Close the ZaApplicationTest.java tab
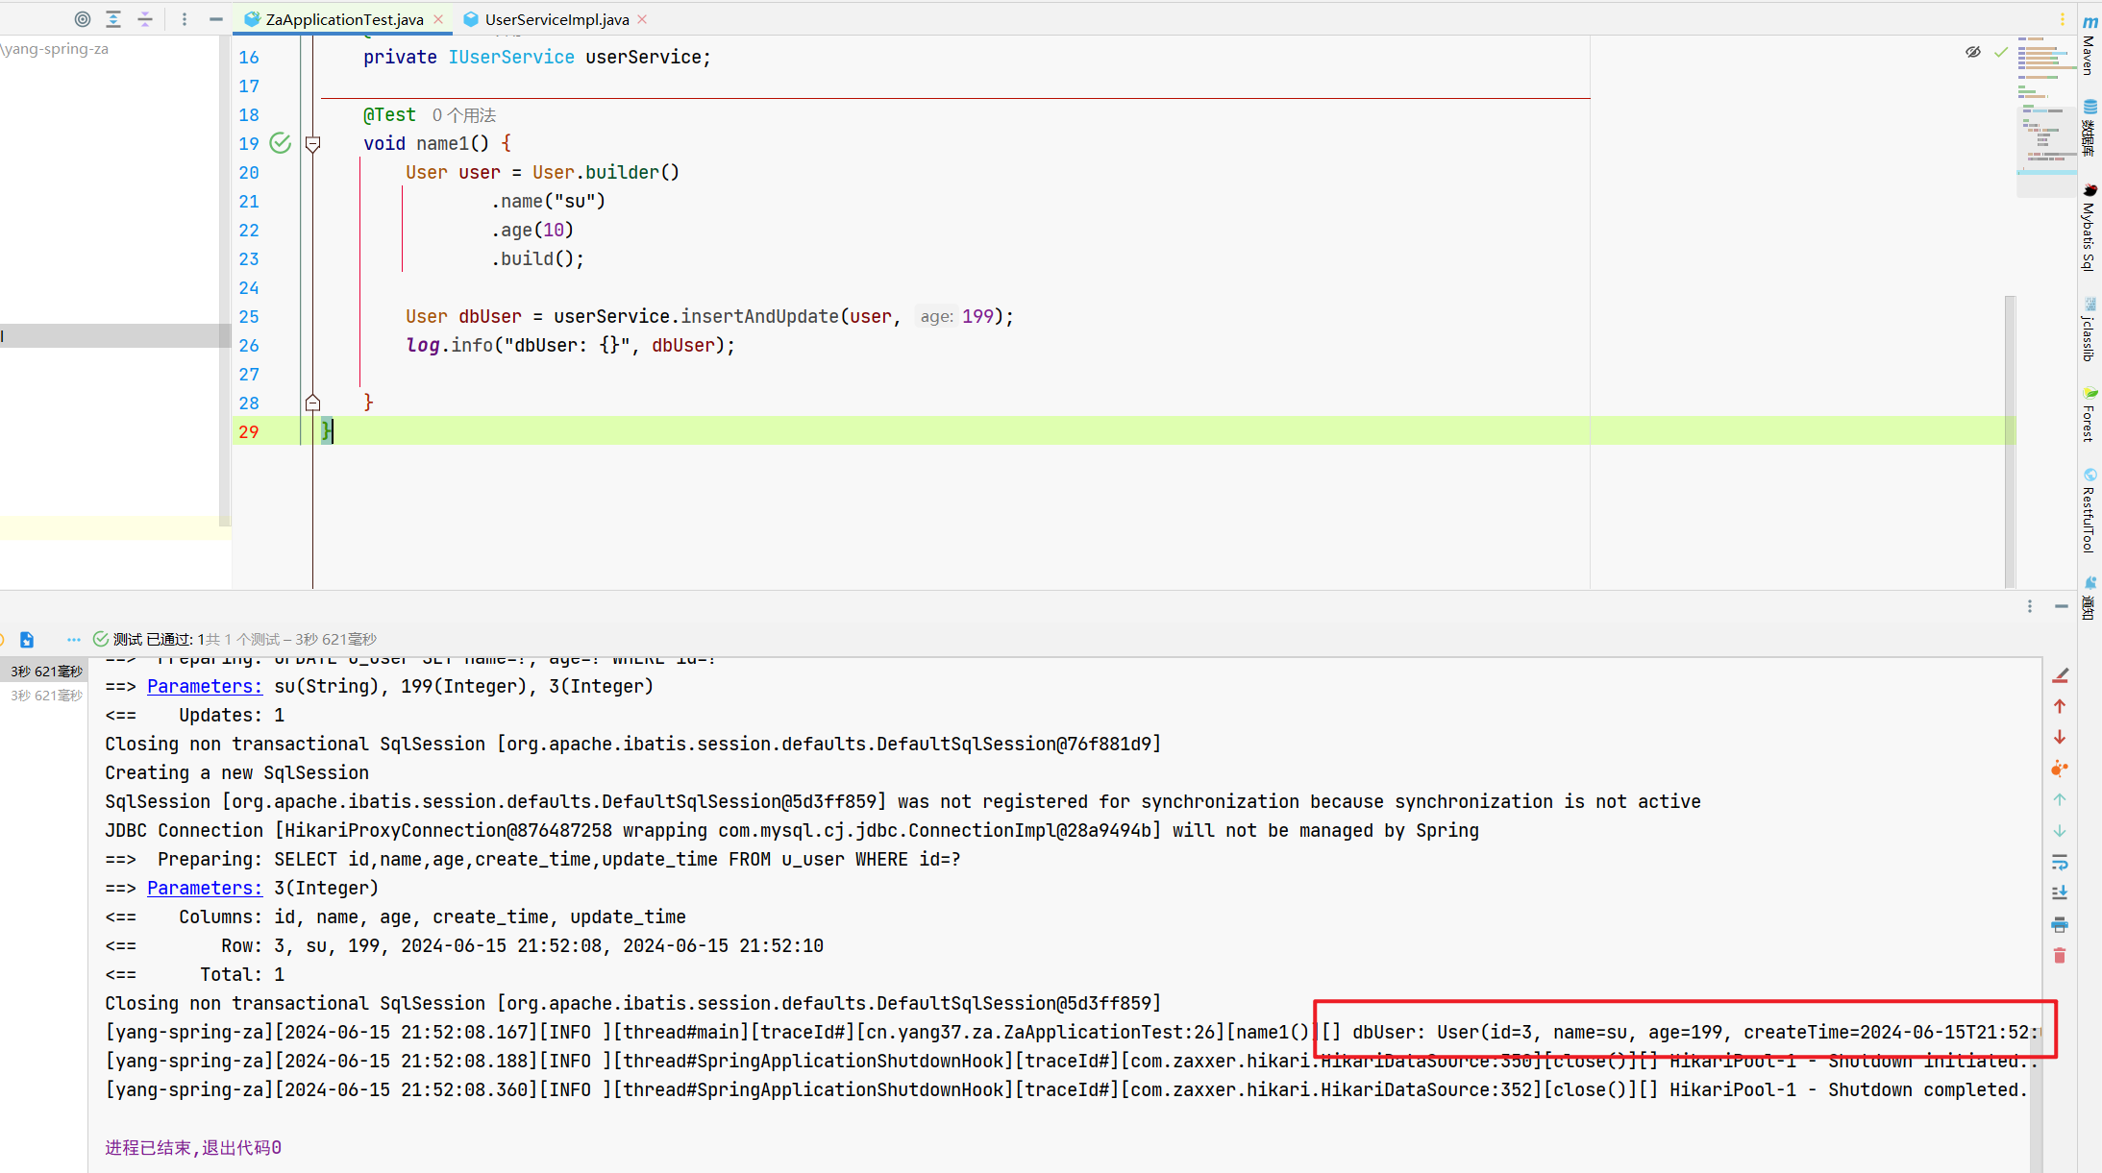Viewport: 2102px width, 1173px height. pyautogui.click(x=439, y=19)
